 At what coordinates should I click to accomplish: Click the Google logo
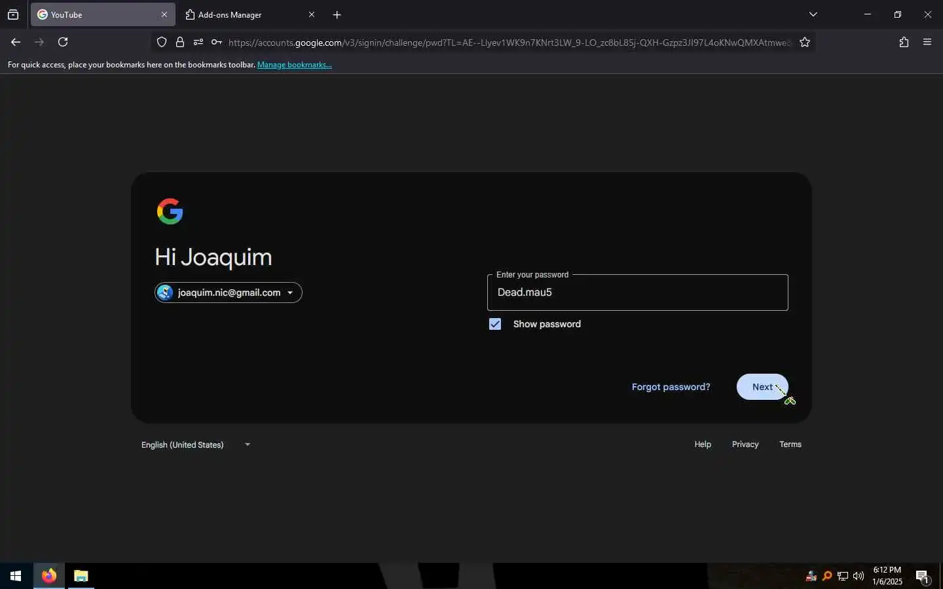pyautogui.click(x=170, y=211)
